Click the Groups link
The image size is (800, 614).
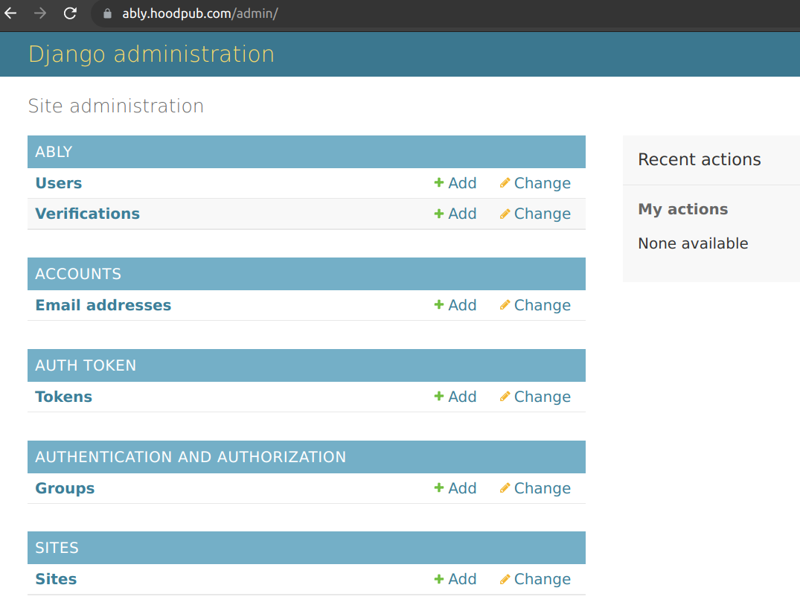(x=65, y=488)
